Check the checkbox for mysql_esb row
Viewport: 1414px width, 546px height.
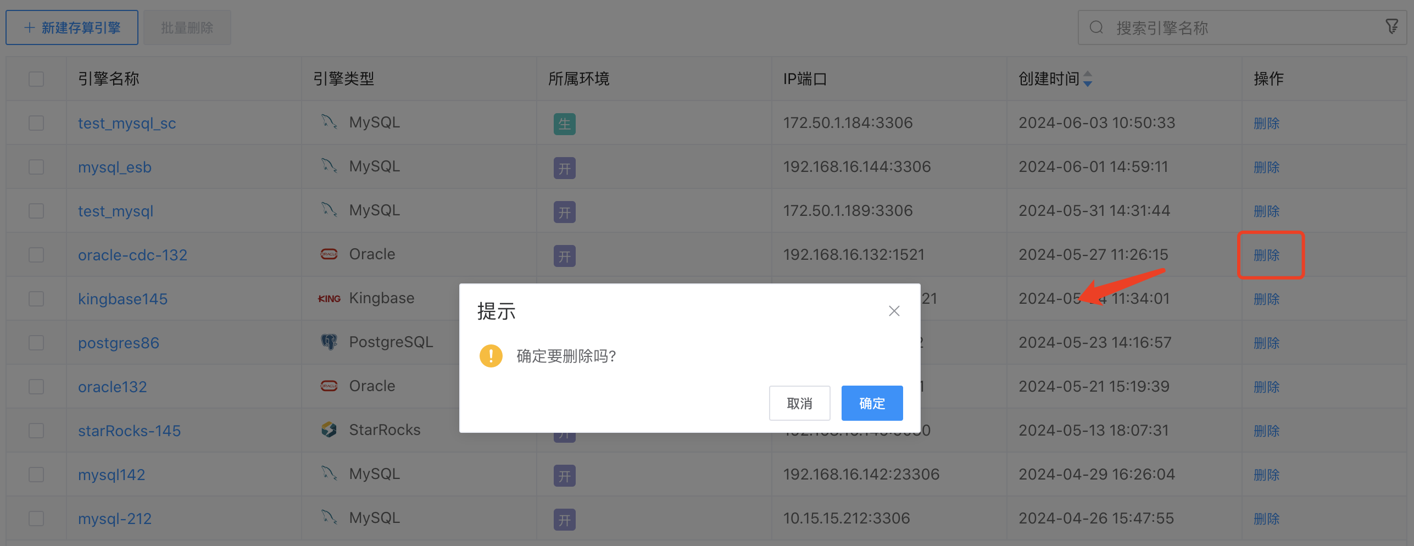[x=35, y=166]
